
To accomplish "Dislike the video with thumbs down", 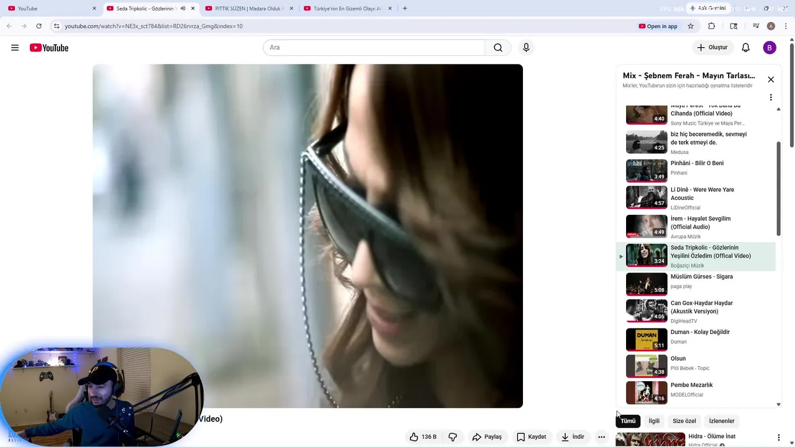I will [453, 437].
